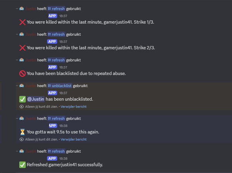Click the red X emoji on Strike 1/3 message
The height and width of the screenshot is (173, 232).
tap(22, 22)
